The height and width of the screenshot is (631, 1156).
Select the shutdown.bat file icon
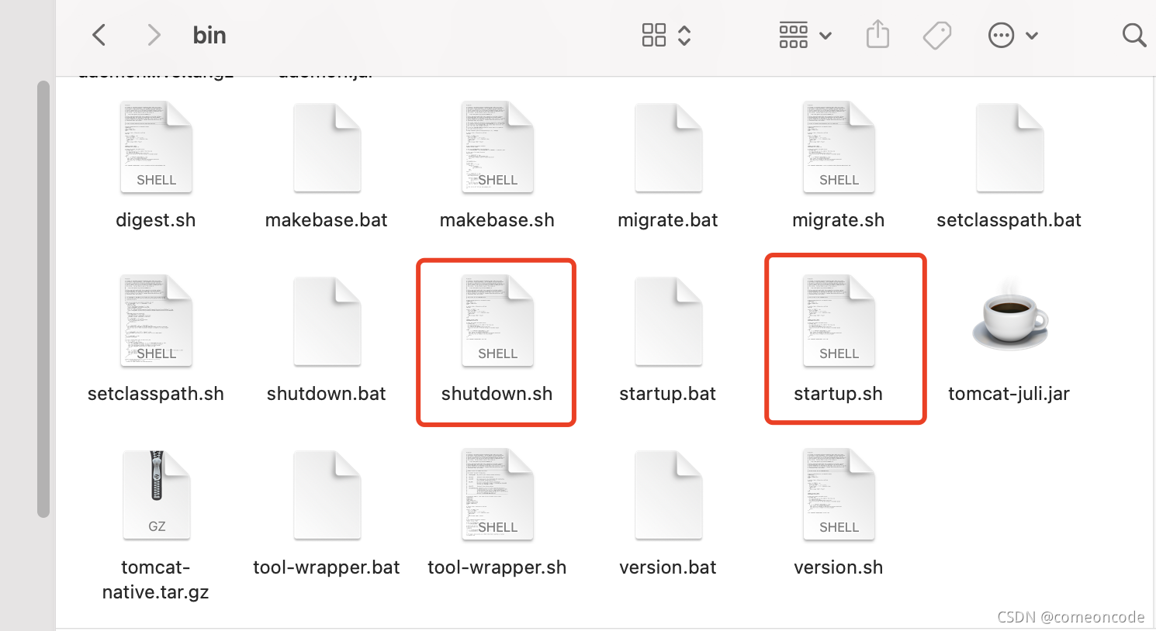pyautogui.click(x=327, y=321)
